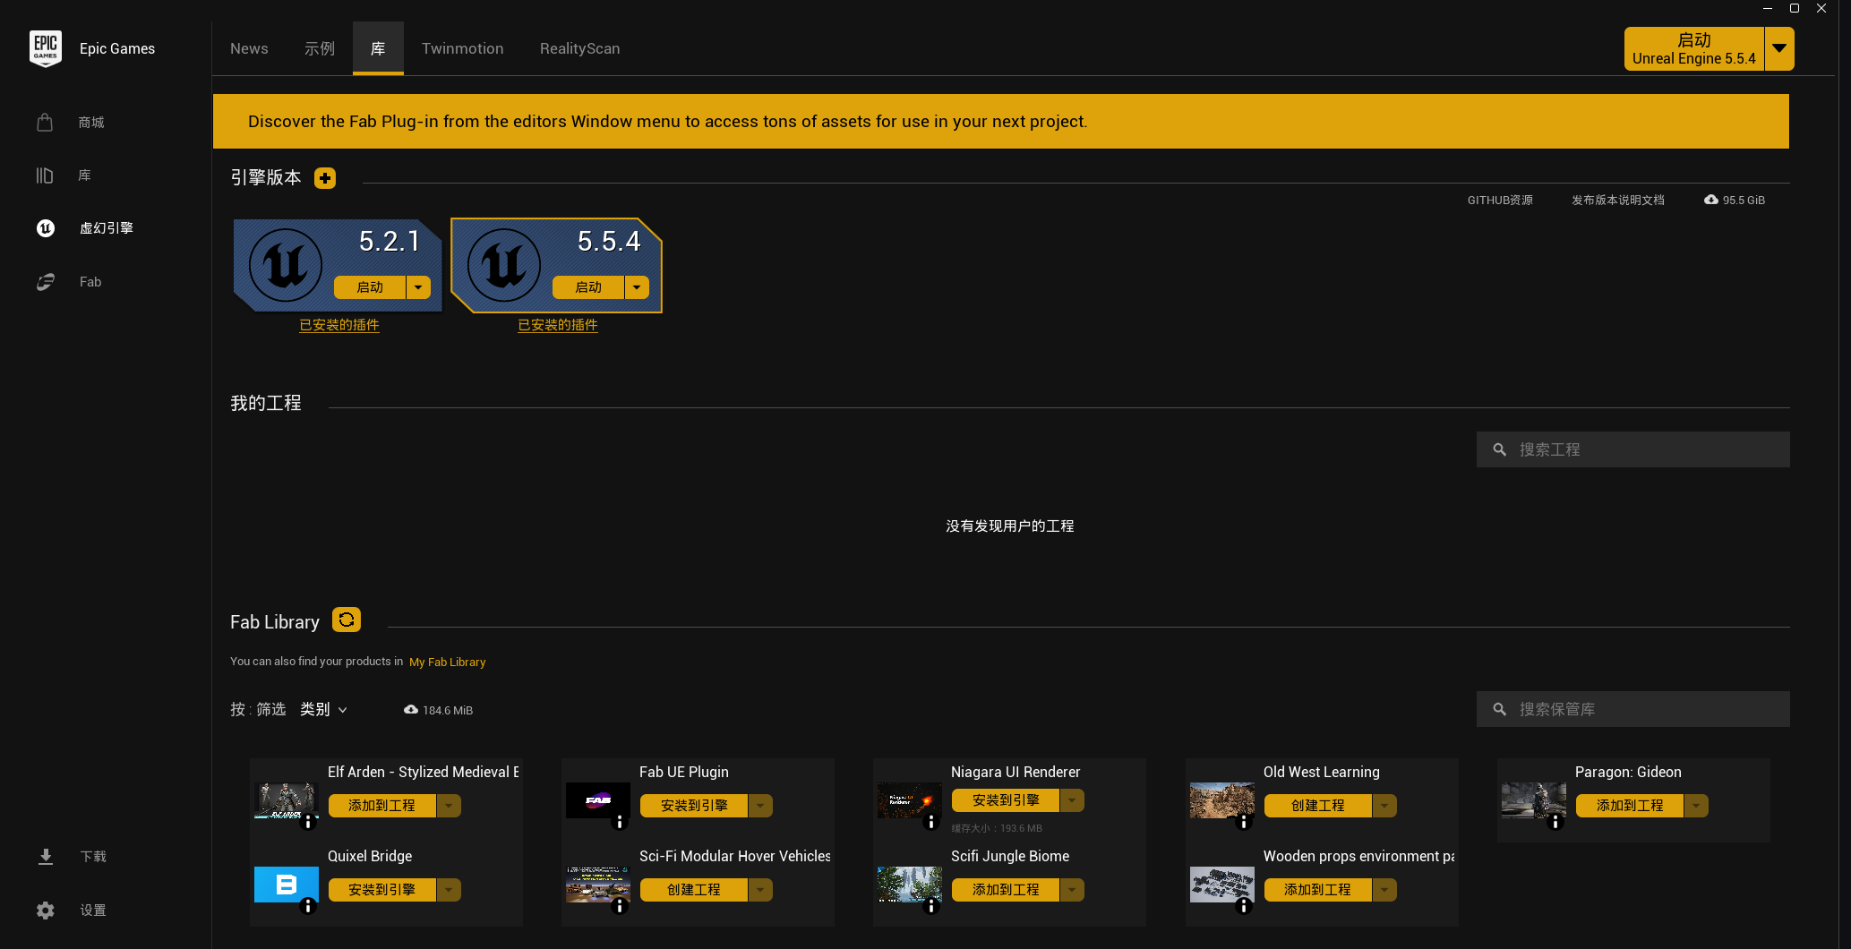The width and height of the screenshot is (1851, 949).
Task: Switch to the 库 library tab
Action: (378, 48)
